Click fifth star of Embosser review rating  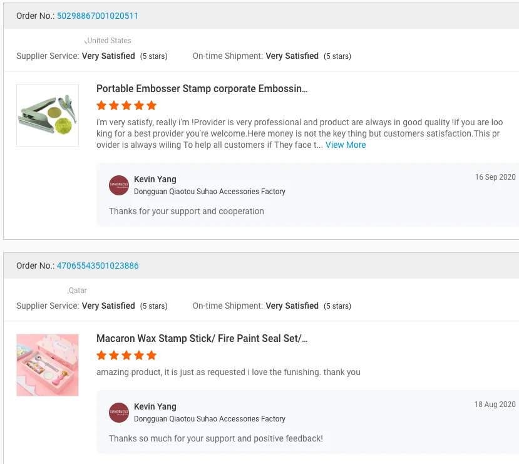[152, 106]
